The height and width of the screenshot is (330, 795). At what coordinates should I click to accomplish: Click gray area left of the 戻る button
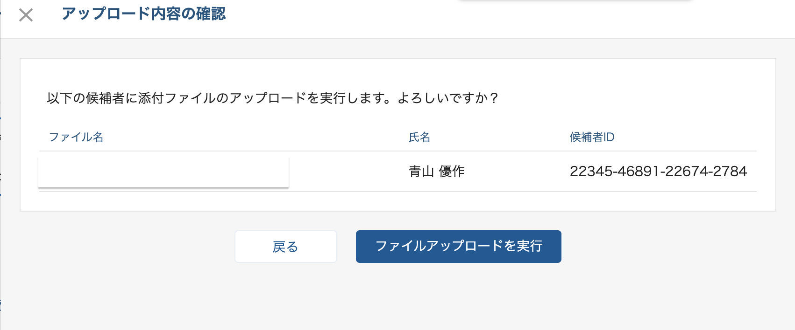[x=126, y=247]
